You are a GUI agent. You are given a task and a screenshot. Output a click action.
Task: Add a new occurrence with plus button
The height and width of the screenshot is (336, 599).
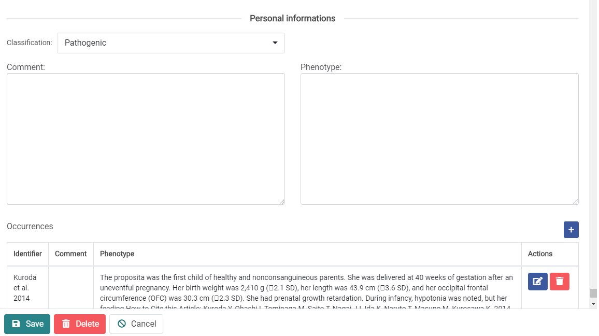pos(571,230)
